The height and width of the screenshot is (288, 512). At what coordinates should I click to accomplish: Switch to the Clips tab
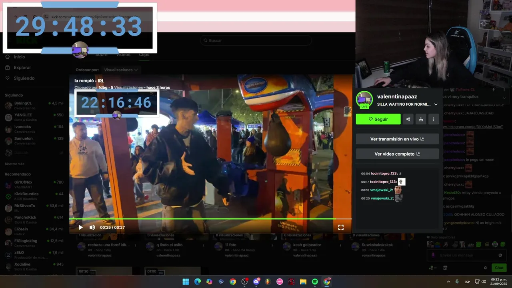pyautogui.click(x=144, y=55)
